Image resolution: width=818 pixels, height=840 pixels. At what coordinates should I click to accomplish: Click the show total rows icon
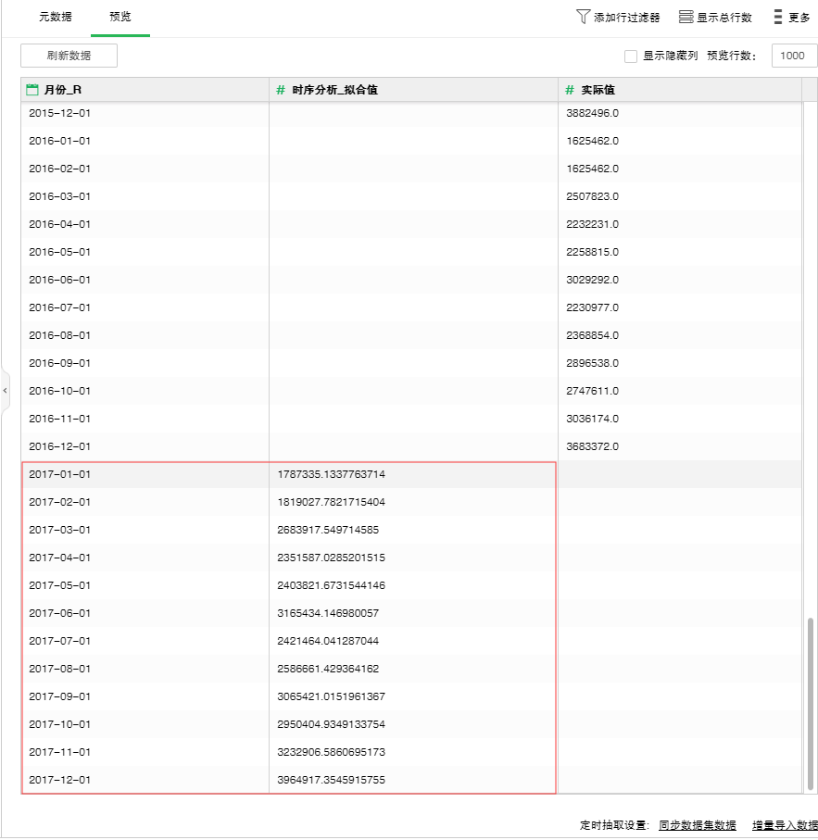686,17
